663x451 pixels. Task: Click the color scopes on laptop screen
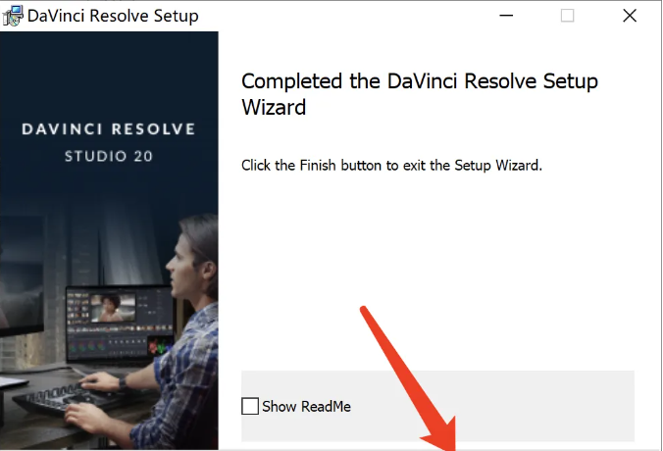pyautogui.click(x=160, y=346)
